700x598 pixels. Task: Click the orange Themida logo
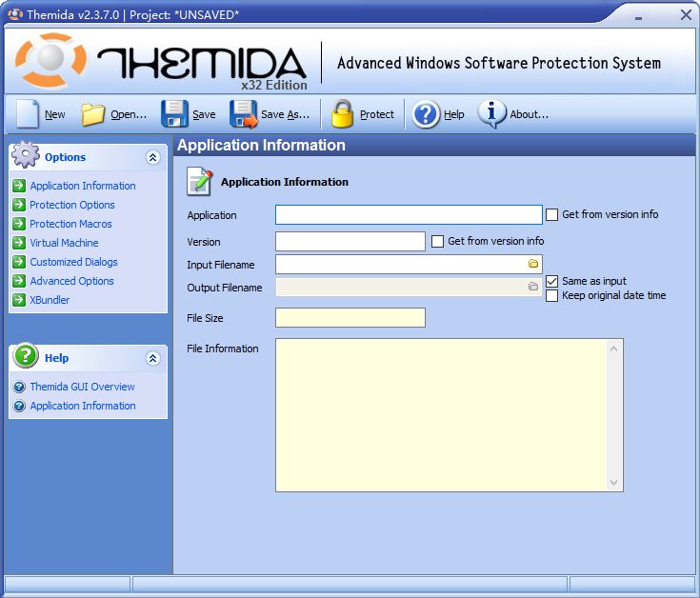[50, 60]
